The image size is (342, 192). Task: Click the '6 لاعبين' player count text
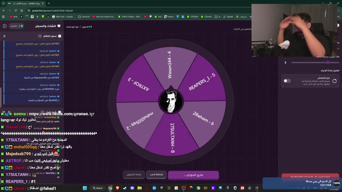[87, 27]
